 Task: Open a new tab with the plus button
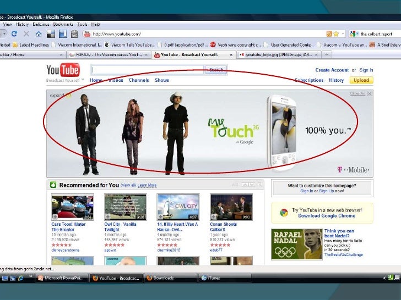click(327, 54)
